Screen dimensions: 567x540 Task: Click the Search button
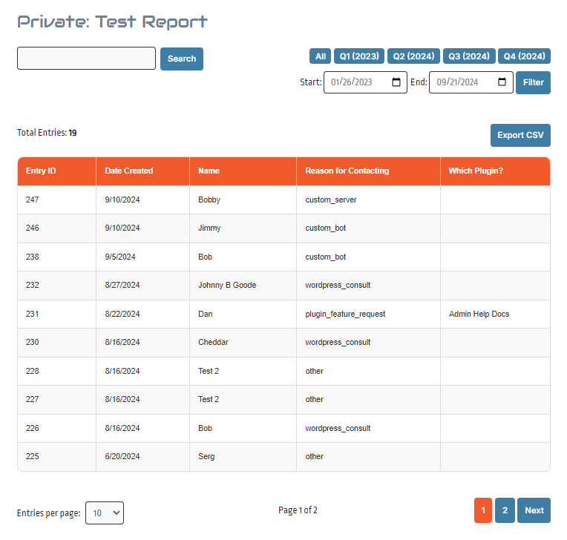pos(182,59)
